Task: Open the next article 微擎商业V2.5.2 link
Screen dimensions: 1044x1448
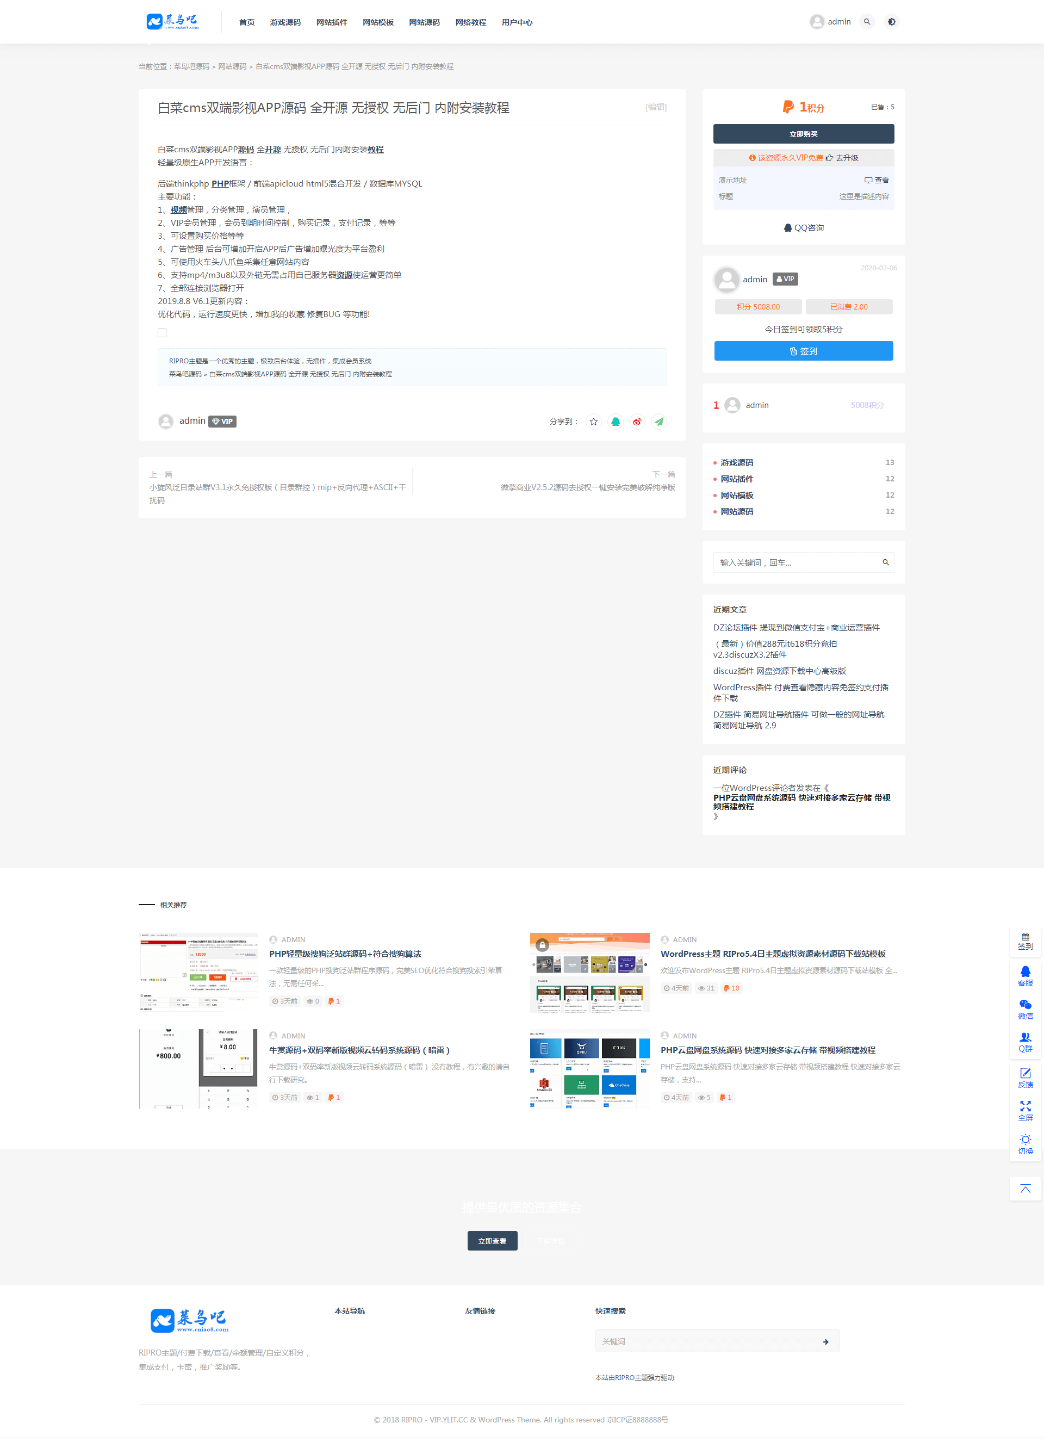Action: 588,487
